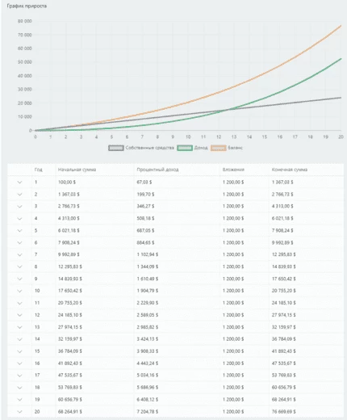
Task: Click the Доход legend label
Action: [201, 148]
